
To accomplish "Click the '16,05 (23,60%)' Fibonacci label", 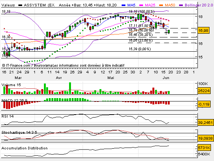I will 140,40.
